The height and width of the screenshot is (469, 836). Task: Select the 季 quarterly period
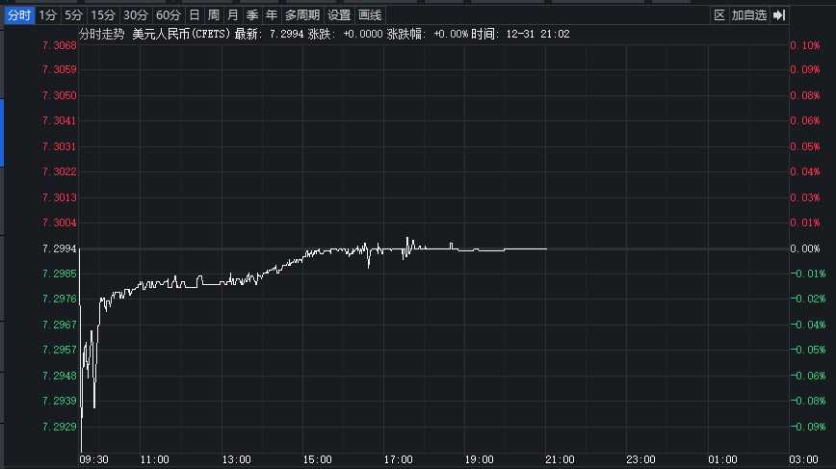point(251,15)
